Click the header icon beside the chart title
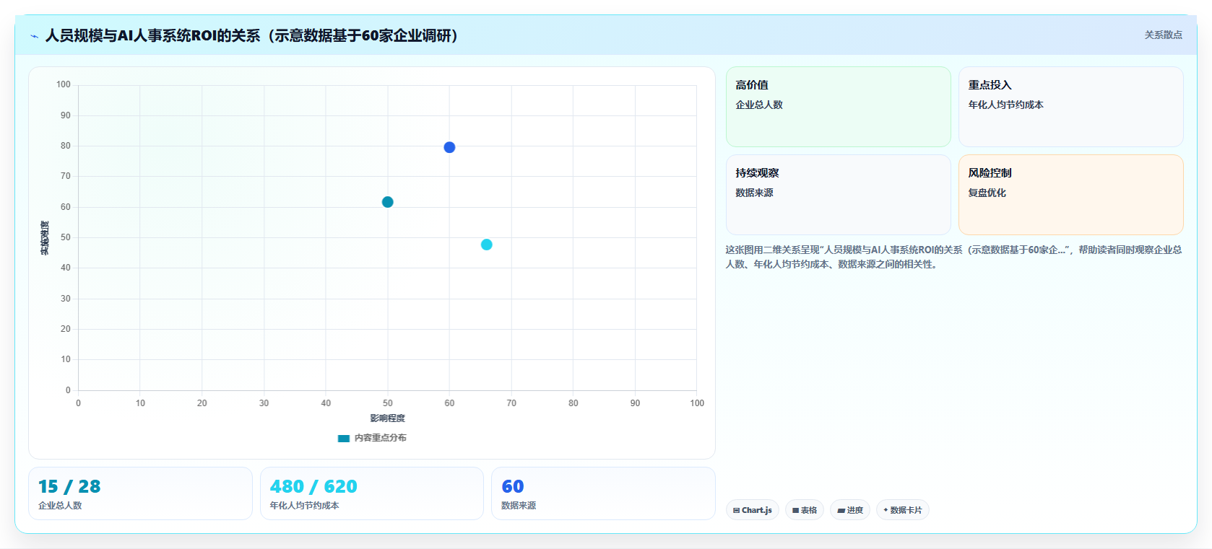1212x549 pixels. click(x=34, y=36)
